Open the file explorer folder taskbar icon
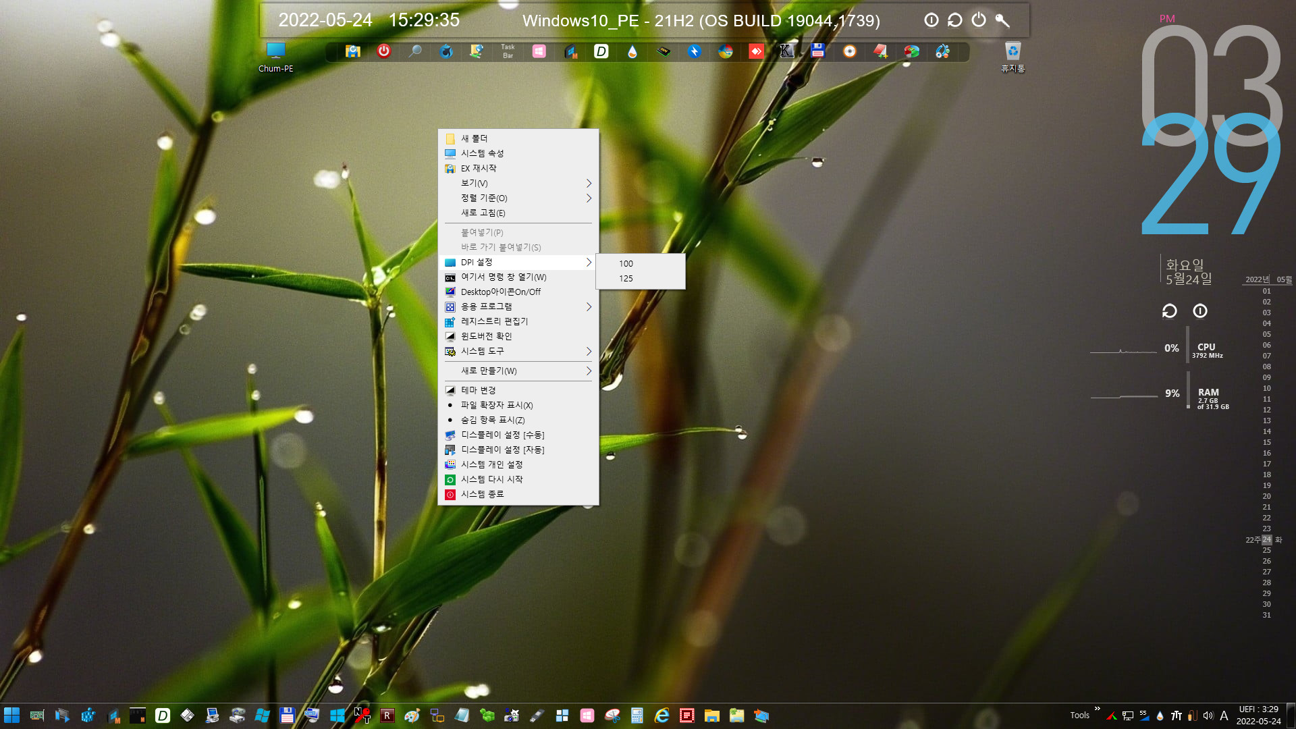This screenshot has width=1296, height=729. pos(711,715)
